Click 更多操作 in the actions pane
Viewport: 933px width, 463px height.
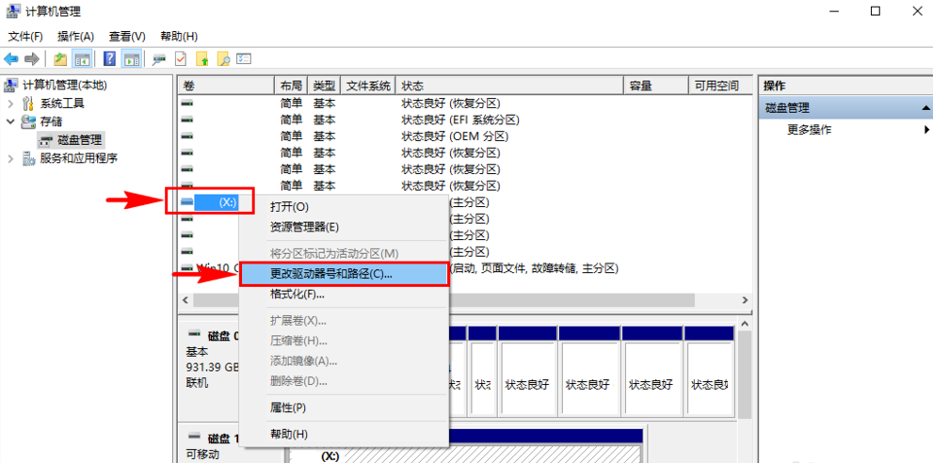(810, 130)
